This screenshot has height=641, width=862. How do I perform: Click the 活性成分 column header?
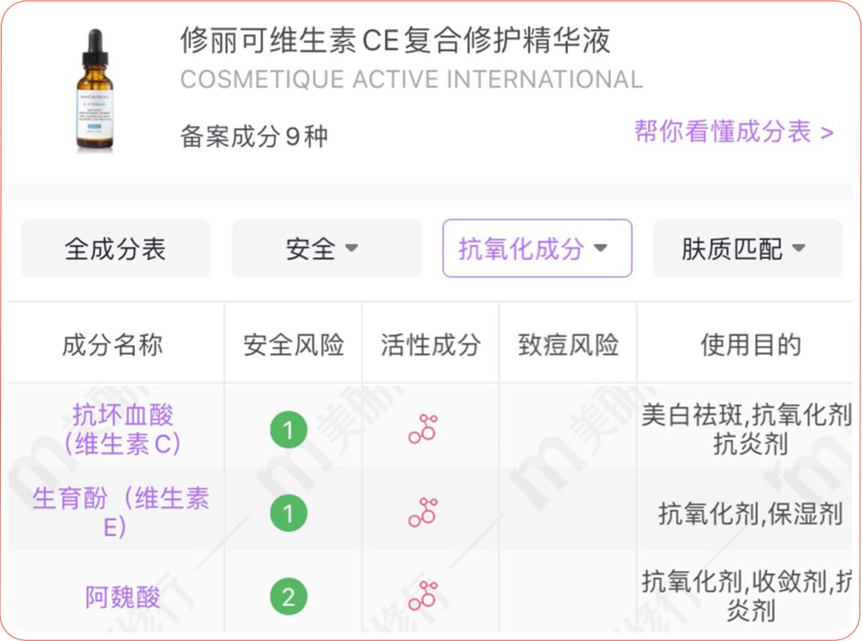[431, 344]
